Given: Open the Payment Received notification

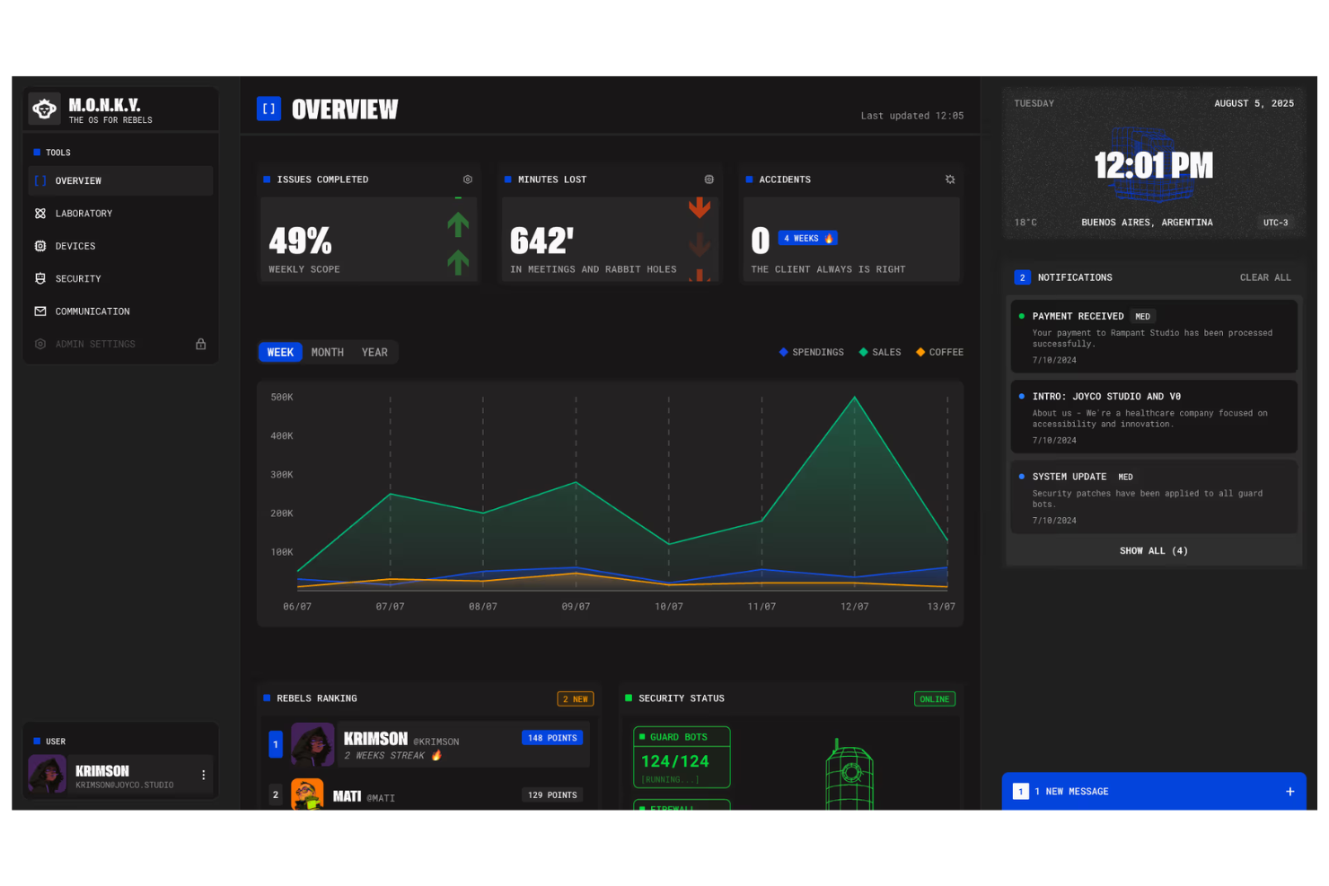Looking at the screenshot, I should pyautogui.click(x=1154, y=336).
